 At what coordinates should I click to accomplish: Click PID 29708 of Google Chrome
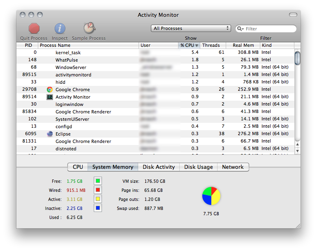(x=29, y=89)
